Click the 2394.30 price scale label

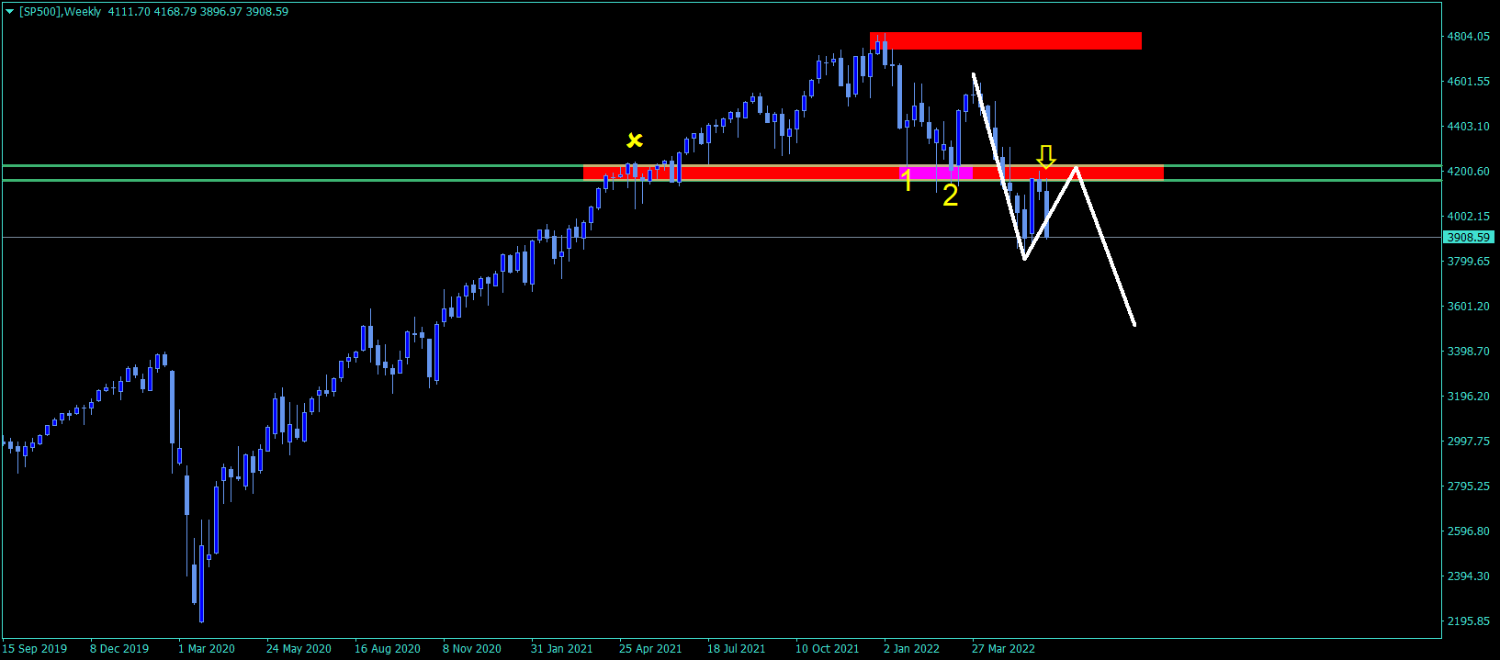click(x=1468, y=576)
